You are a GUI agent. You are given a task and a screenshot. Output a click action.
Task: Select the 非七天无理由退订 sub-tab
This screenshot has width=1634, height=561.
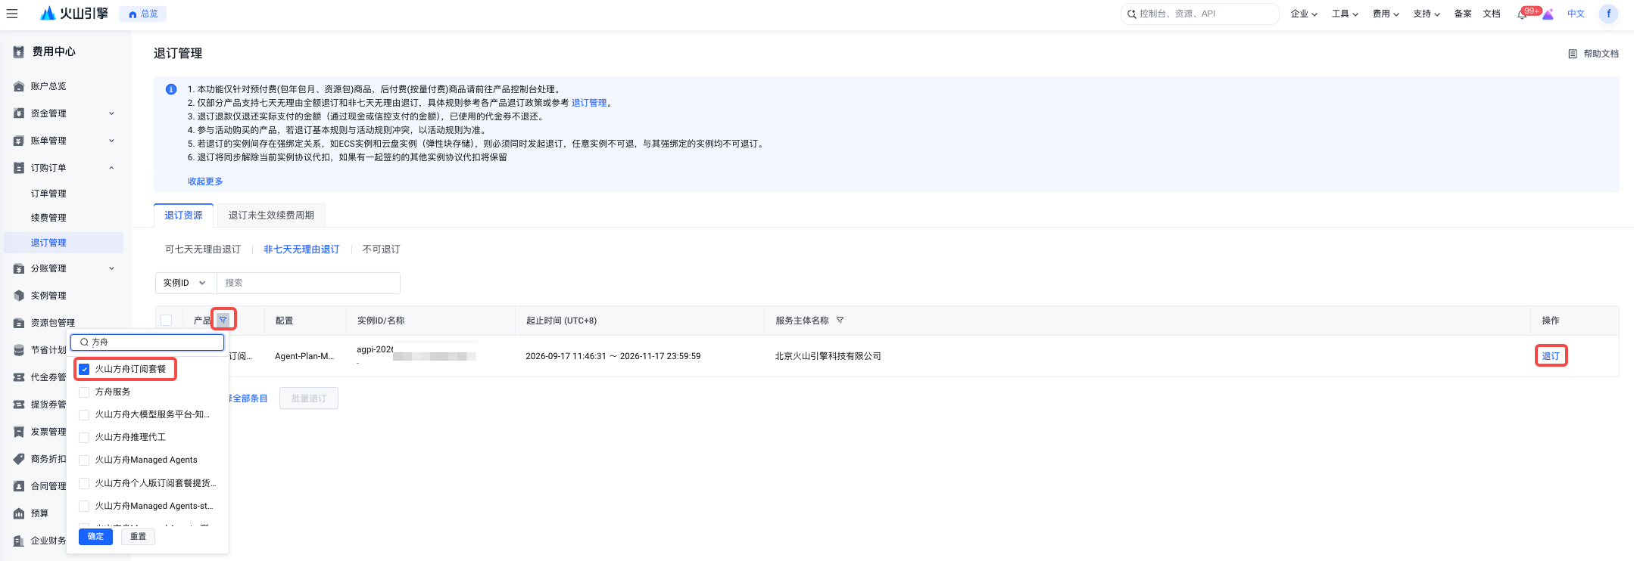coord(301,250)
